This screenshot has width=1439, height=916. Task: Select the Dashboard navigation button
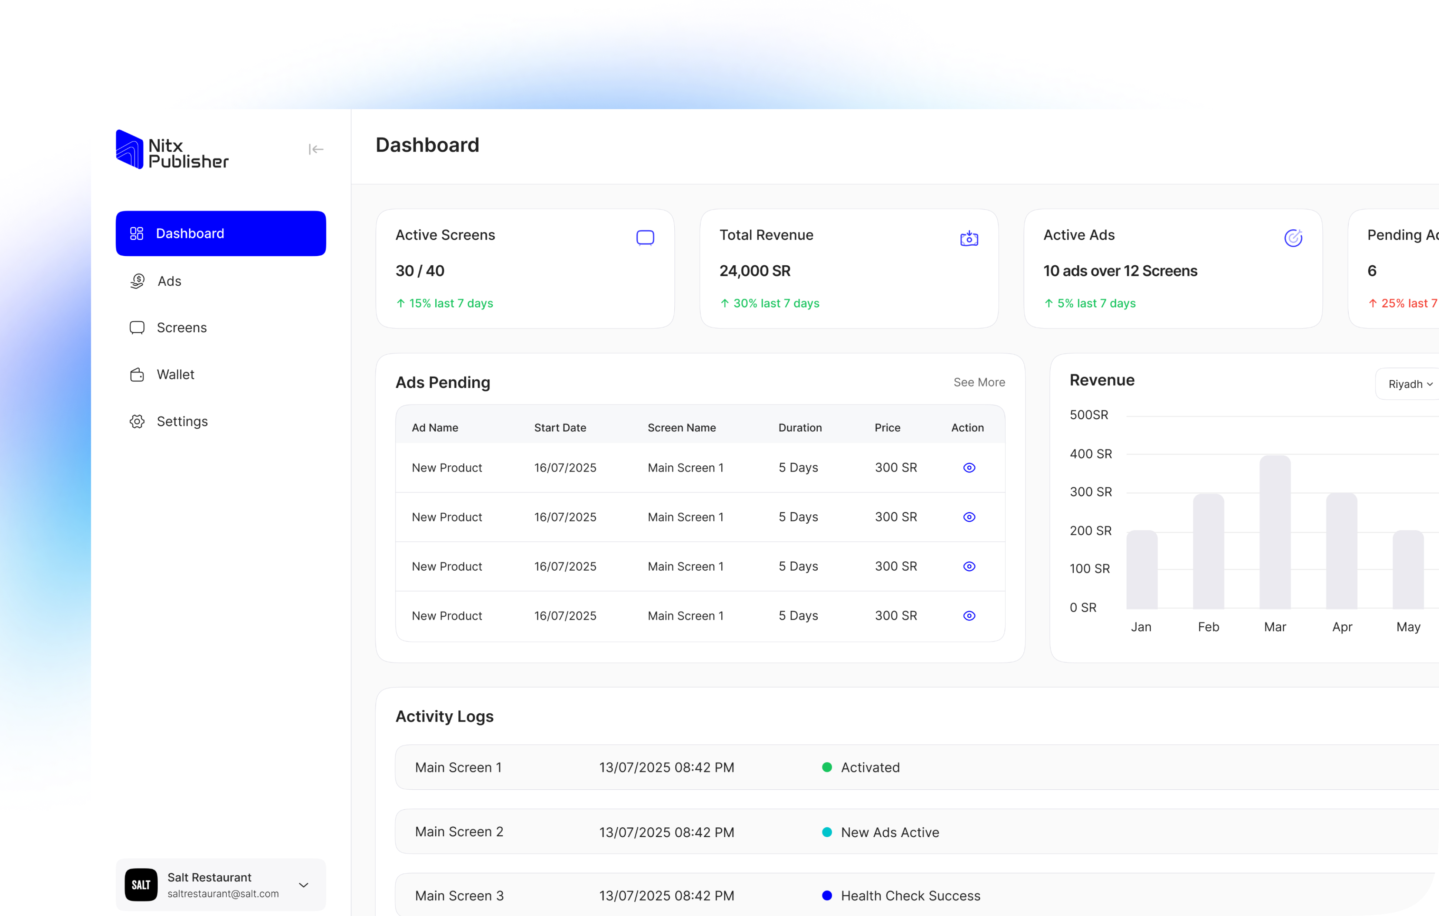point(220,233)
